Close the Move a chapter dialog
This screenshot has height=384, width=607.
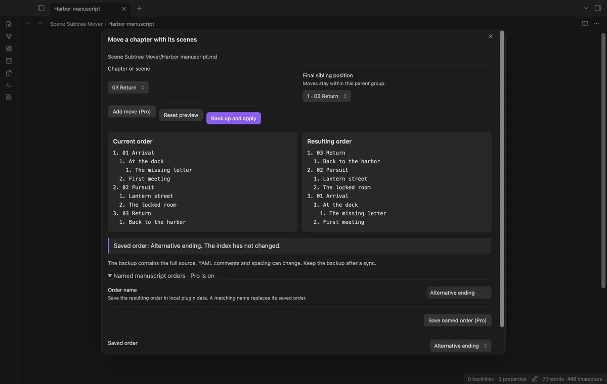pyautogui.click(x=490, y=36)
